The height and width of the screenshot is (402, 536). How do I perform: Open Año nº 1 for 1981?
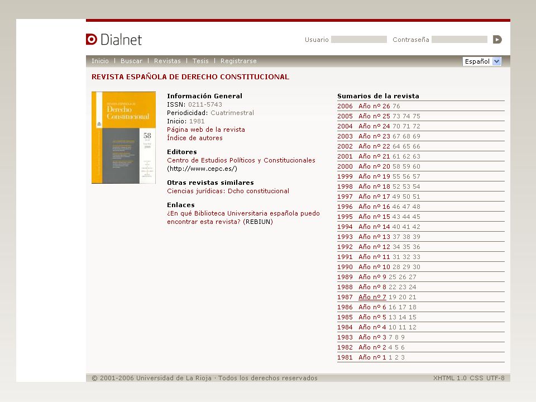[372, 357]
